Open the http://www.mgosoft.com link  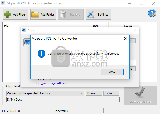tap(51, 83)
